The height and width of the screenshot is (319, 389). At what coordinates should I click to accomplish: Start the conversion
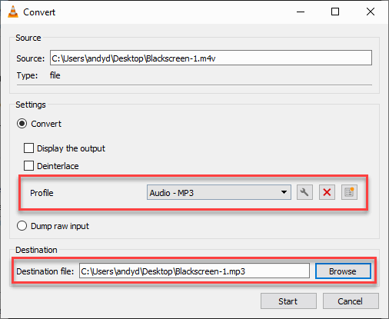(x=288, y=301)
